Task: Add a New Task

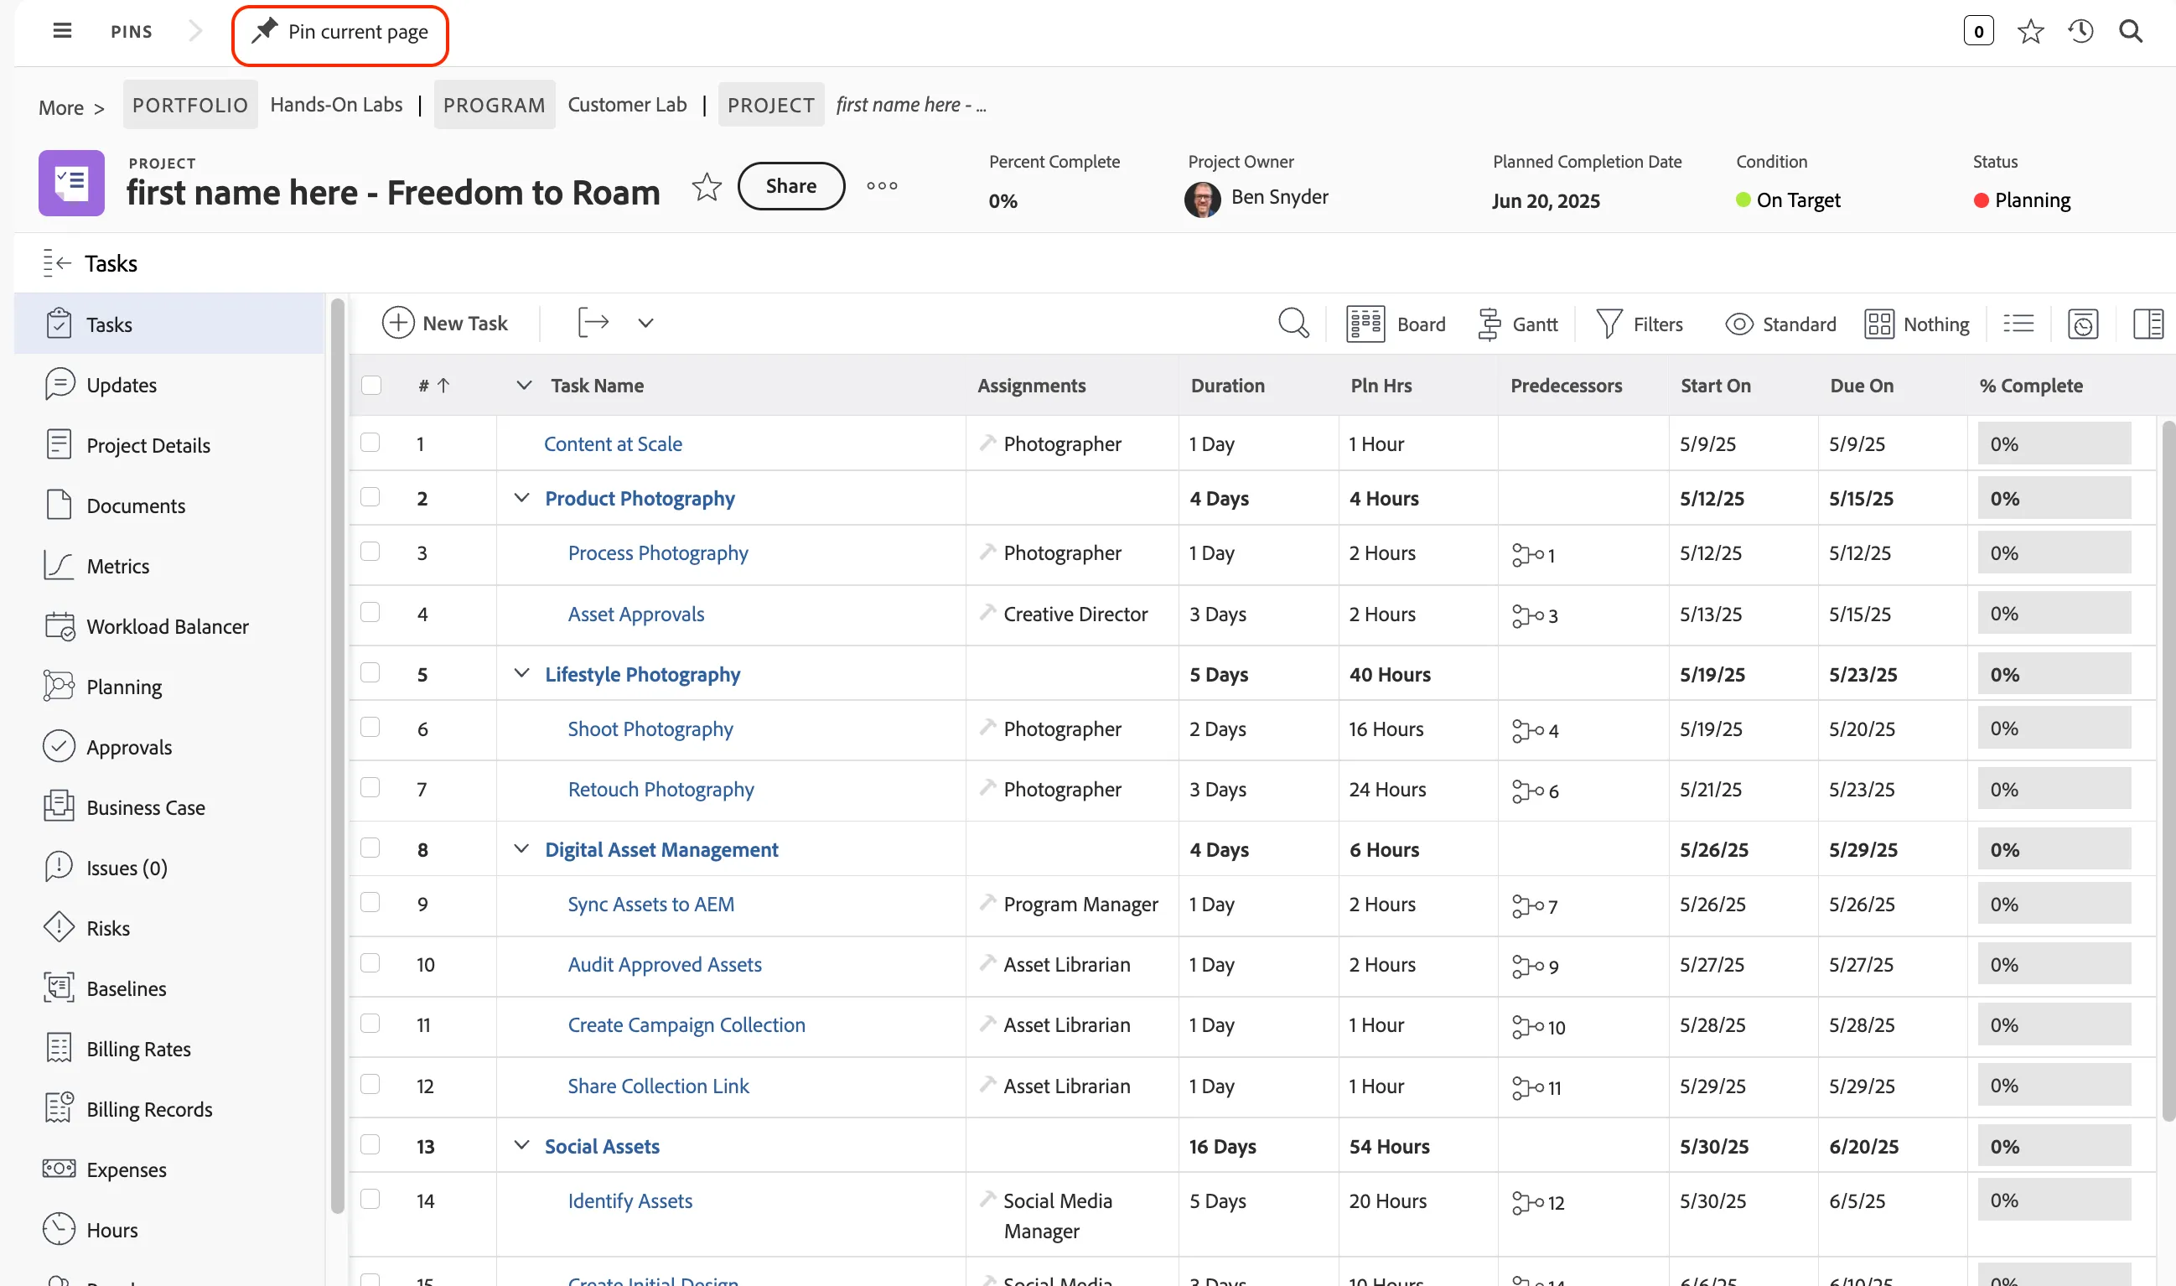Action: (x=445, y=324)
